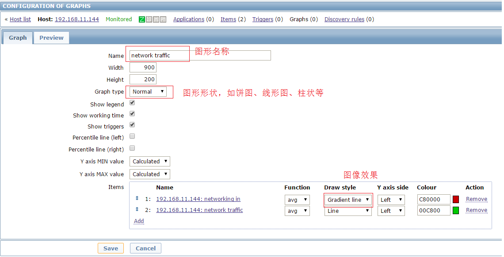
Task: Click the IPMI availability icon
Action: pos(163,19)
